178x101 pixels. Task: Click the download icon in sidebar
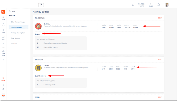[x=3, y=85]
